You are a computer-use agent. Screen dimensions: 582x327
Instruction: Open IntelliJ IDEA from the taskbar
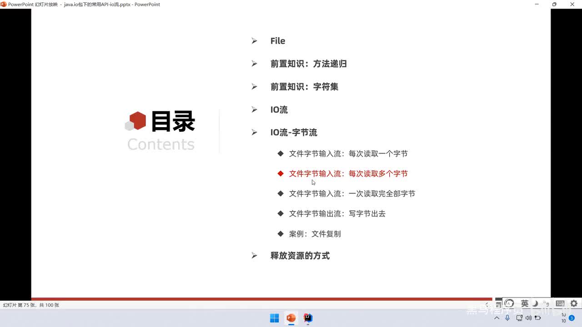(x=308, y=318)
